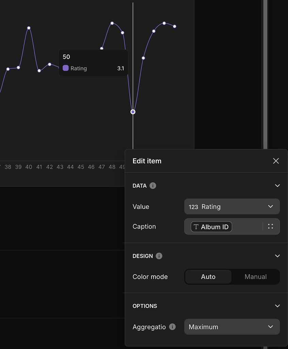Viewport: 288px width, 349px height.
Task: Click the T text type icon on Album ID chip
Action: click(197, 227)
